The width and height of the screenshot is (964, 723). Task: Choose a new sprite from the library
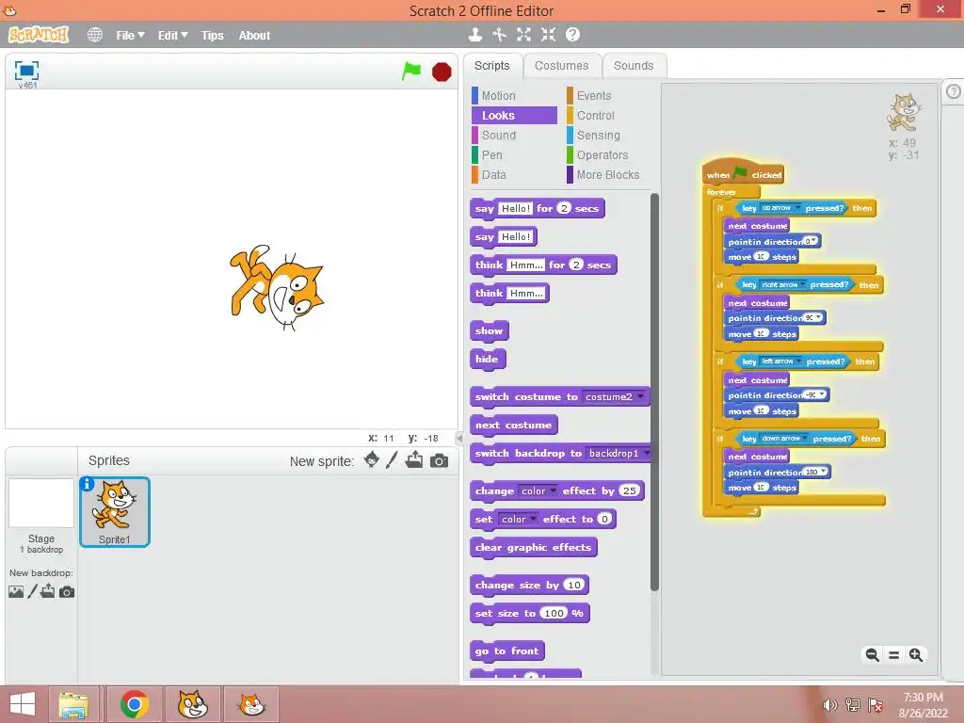[371, 459]
